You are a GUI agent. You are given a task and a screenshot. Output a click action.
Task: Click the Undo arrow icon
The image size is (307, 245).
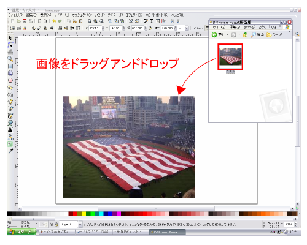point(54,21)
